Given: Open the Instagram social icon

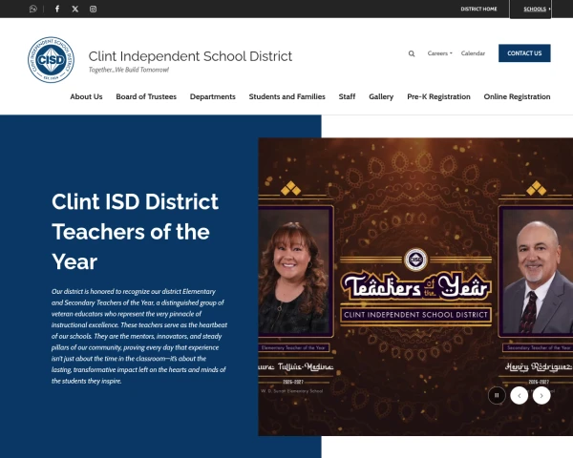Looking at the screenshot, I should coord(94,9).
